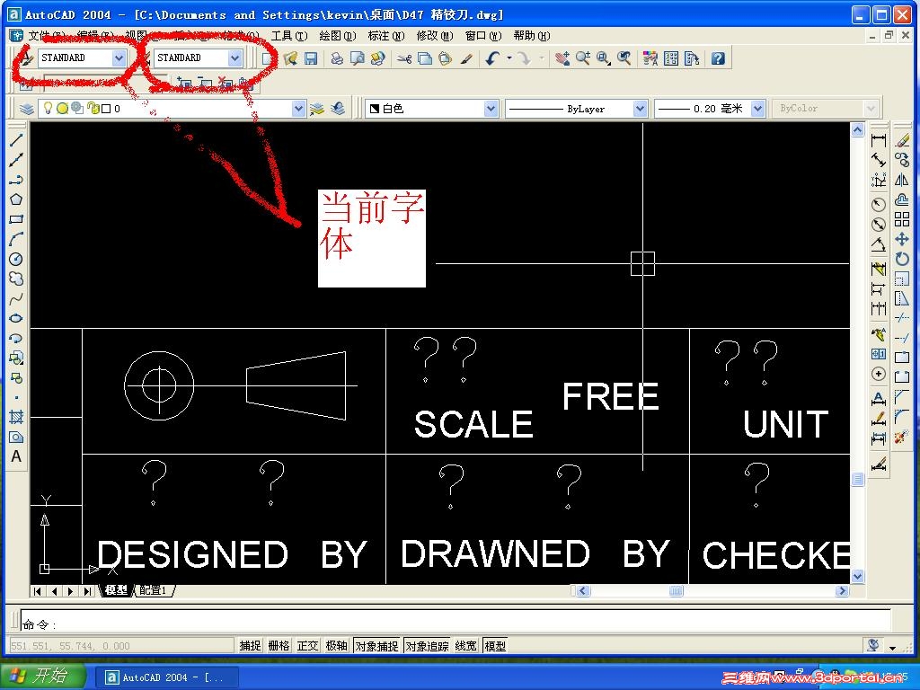Select the Construction Line tool

pyautogui.click(x=16, y=160)
